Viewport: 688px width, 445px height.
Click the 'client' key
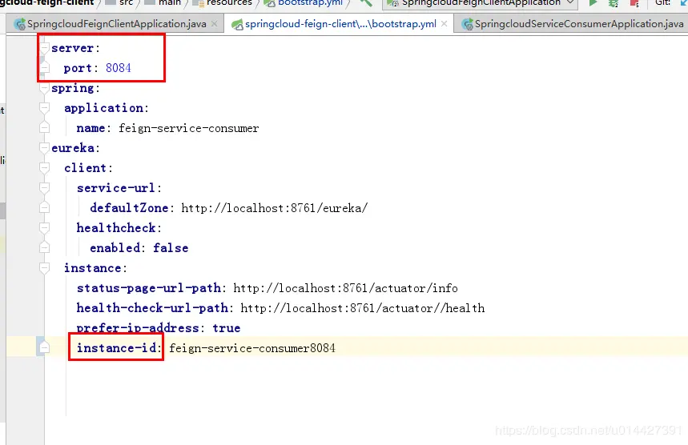point(85,168)
